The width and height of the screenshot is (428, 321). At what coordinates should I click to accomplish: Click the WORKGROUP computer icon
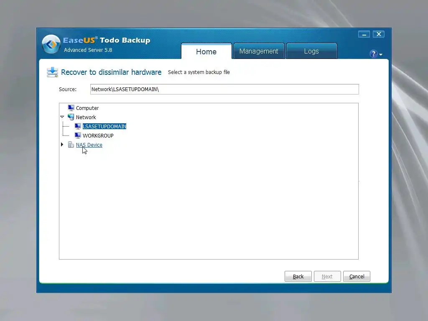point(78,135)
